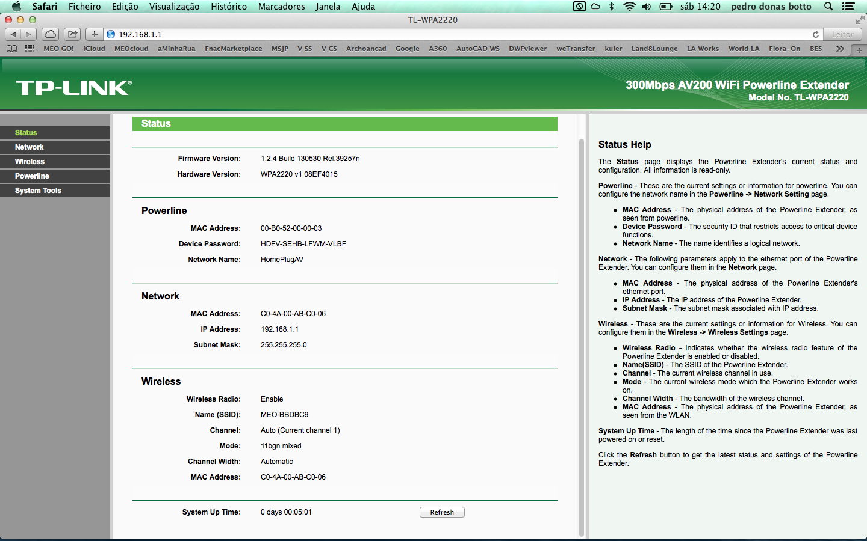Open the Edição menu

coord(125,7)
